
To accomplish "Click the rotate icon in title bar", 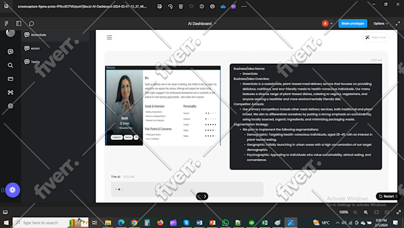I will (171, 7).
